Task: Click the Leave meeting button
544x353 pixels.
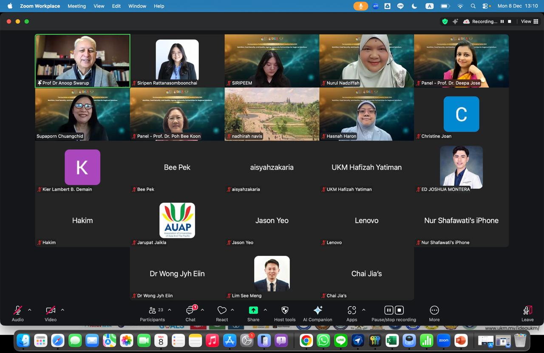Action: 527,314
